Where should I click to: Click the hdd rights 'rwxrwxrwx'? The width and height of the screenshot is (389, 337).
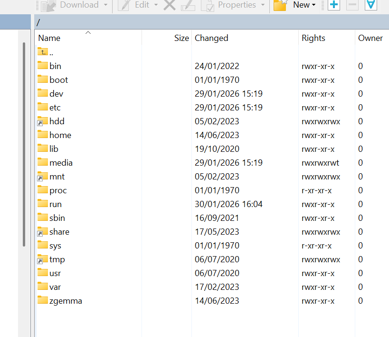click(x=321, y=122)
